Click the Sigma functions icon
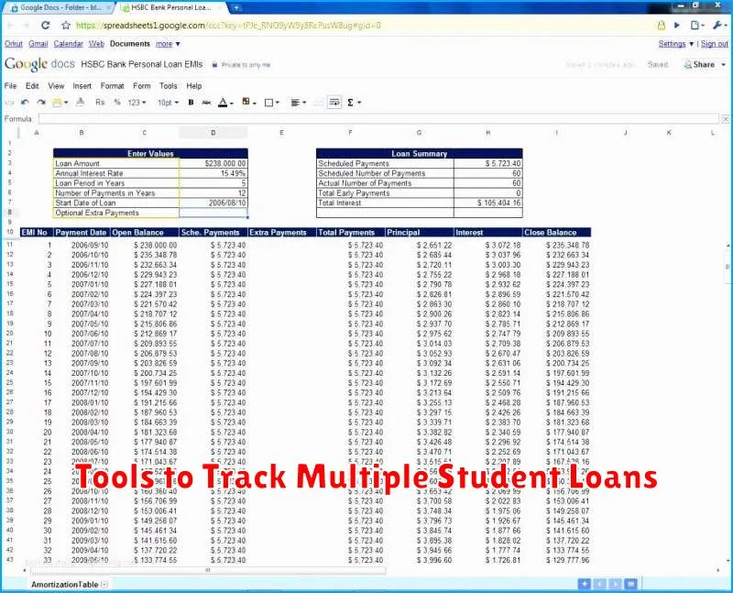The width and height of the screenshot is (733, 593). pyautogui.click(x=350, y=103)
